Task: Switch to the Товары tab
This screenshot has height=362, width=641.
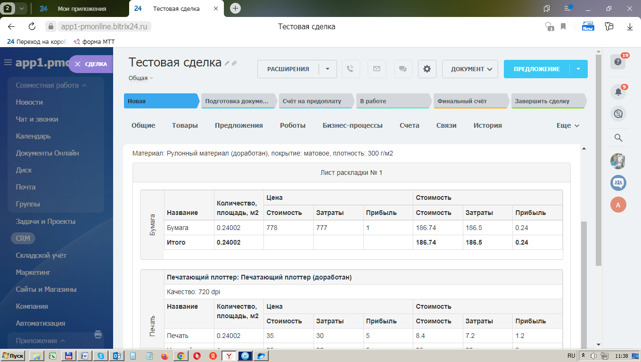Action: coord(185,125)
